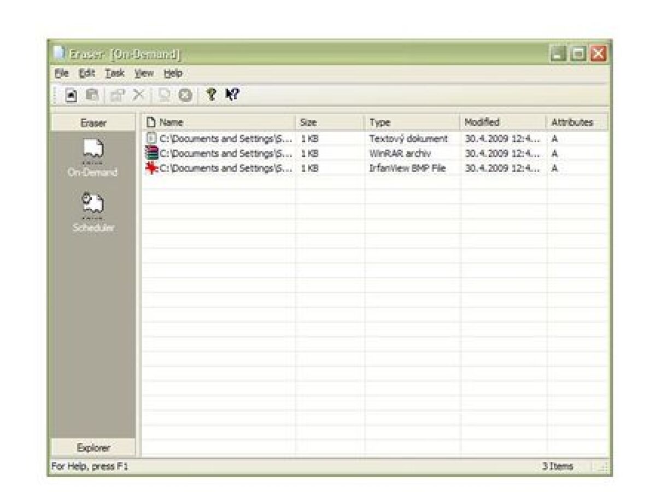The width and height of the screenshot is (656, 492).
Task: Open the Edit menu
Action: tap(86, 73)
